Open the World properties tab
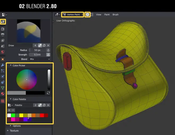This screenshot has width=175, height=135. point(3,52)
